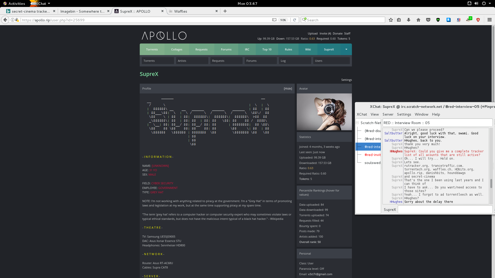
Task: Open the window list icon in top bar
Action: 469,3
